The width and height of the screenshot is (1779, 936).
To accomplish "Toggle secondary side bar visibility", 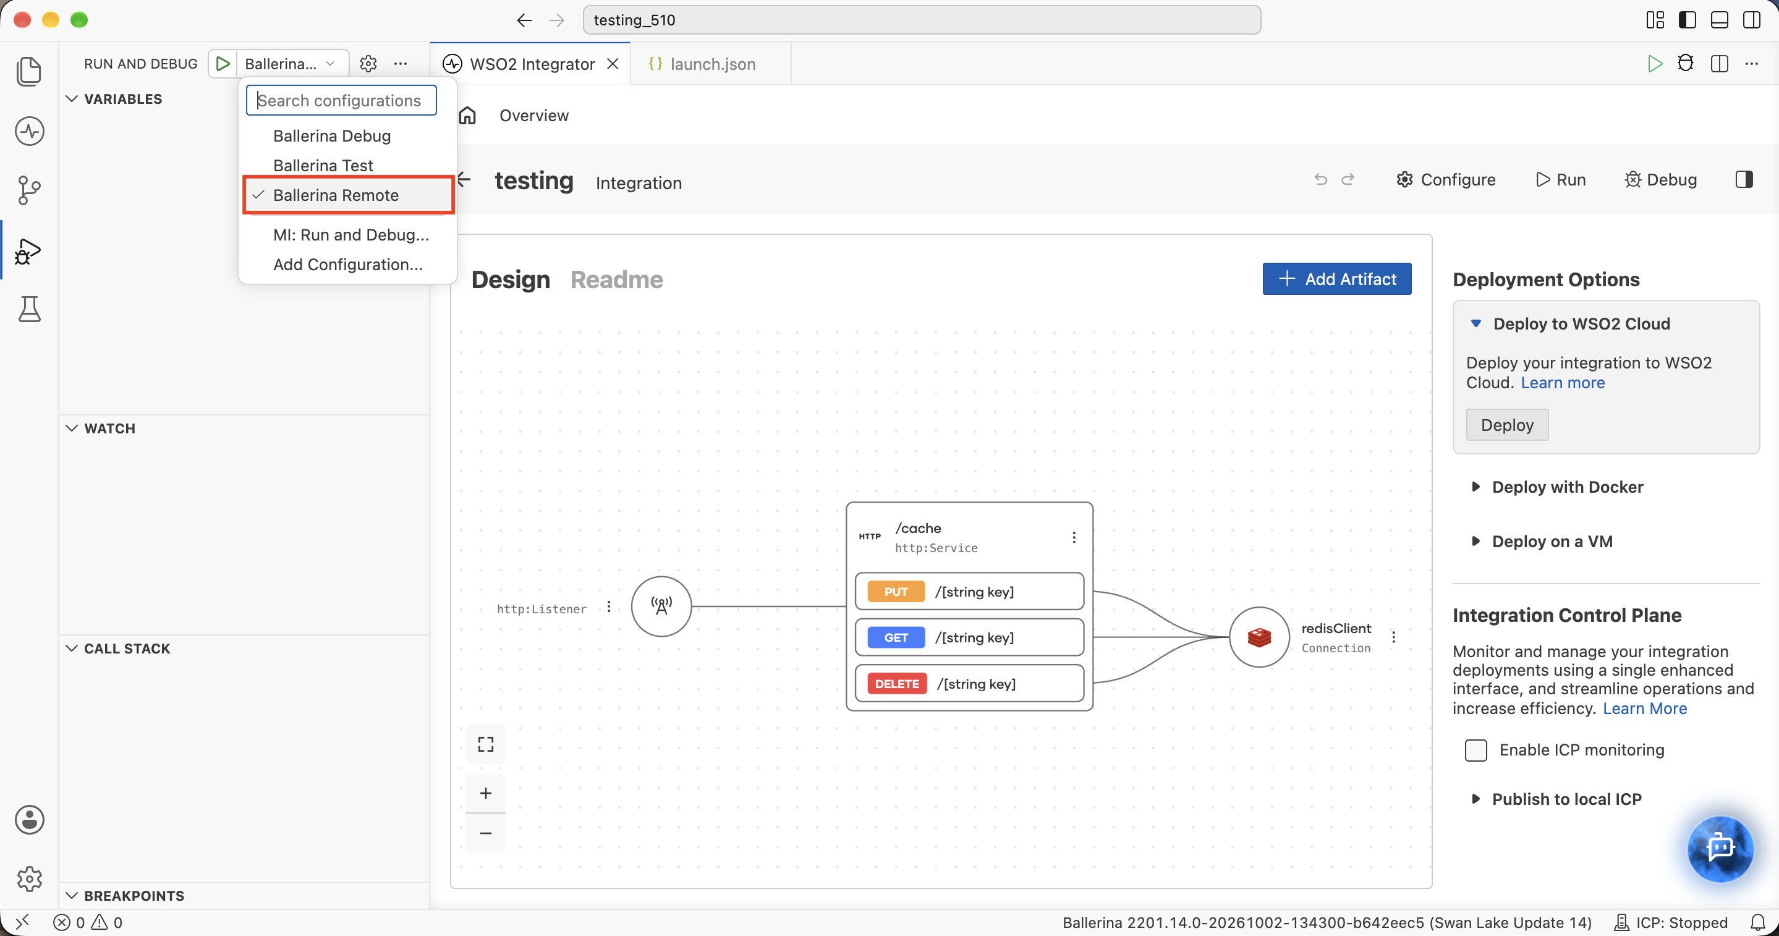I will point(1752,20).
